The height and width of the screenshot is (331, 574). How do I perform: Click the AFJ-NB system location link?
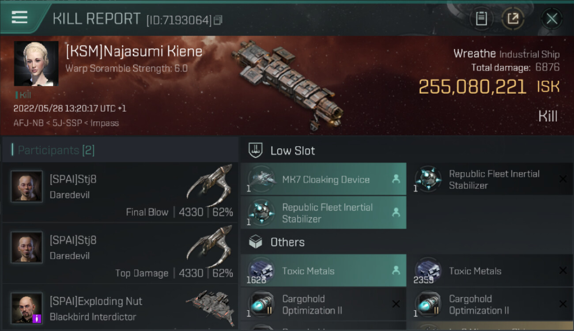pyautogui.click(x=28, y=123)
